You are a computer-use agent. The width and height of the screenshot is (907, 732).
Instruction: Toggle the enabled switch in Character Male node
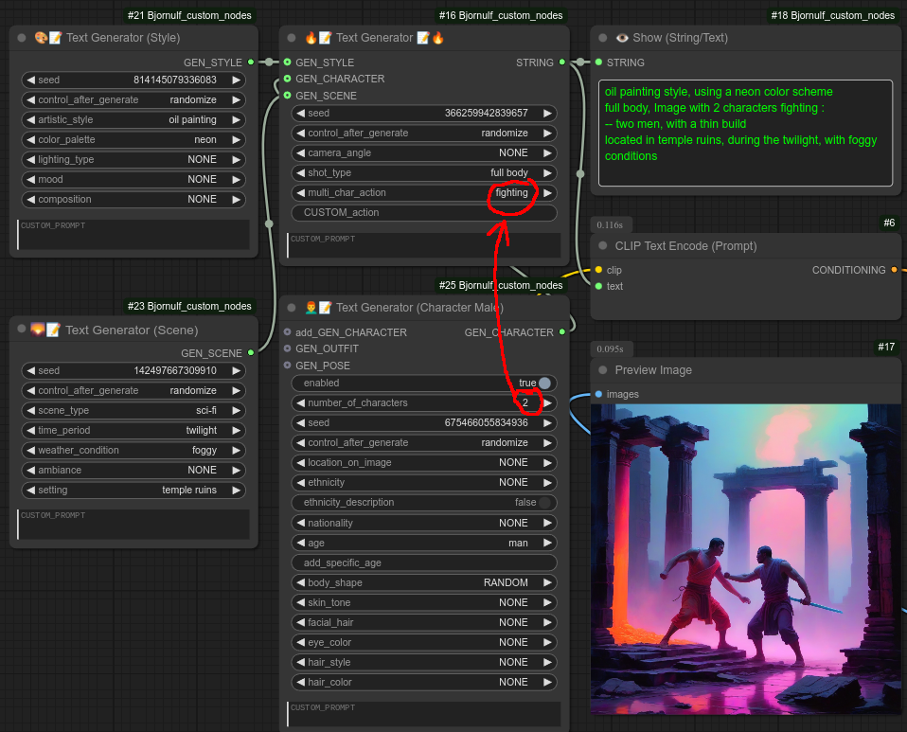pyautogui.click(x=544, y=383)
